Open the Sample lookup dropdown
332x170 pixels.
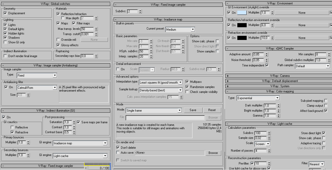coord(161,90)
